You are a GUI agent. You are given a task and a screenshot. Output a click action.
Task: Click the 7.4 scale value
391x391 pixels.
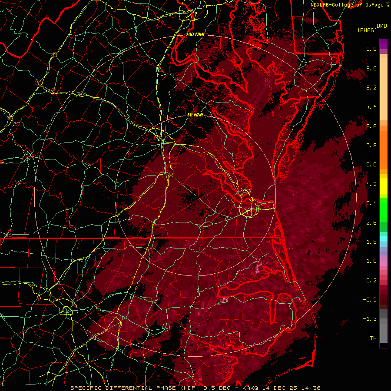pos(371,107)
